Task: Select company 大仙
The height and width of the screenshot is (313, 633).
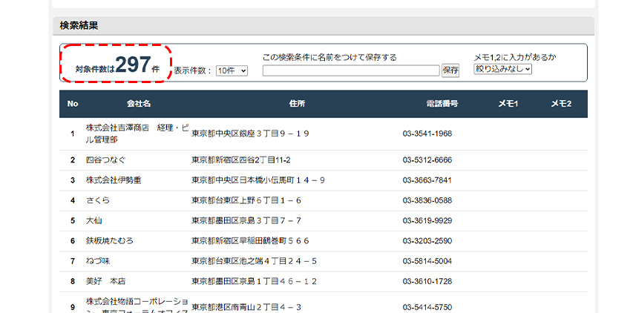Action: (x=94, y=220)
